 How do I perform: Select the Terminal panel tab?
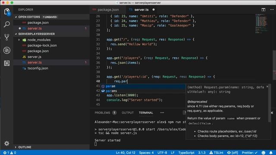coord(146,113)
